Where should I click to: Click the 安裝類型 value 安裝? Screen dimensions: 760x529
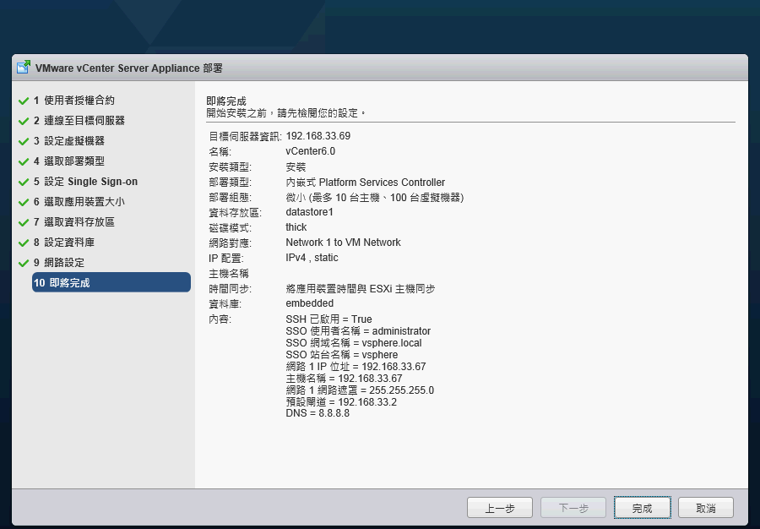click(296, 167)
